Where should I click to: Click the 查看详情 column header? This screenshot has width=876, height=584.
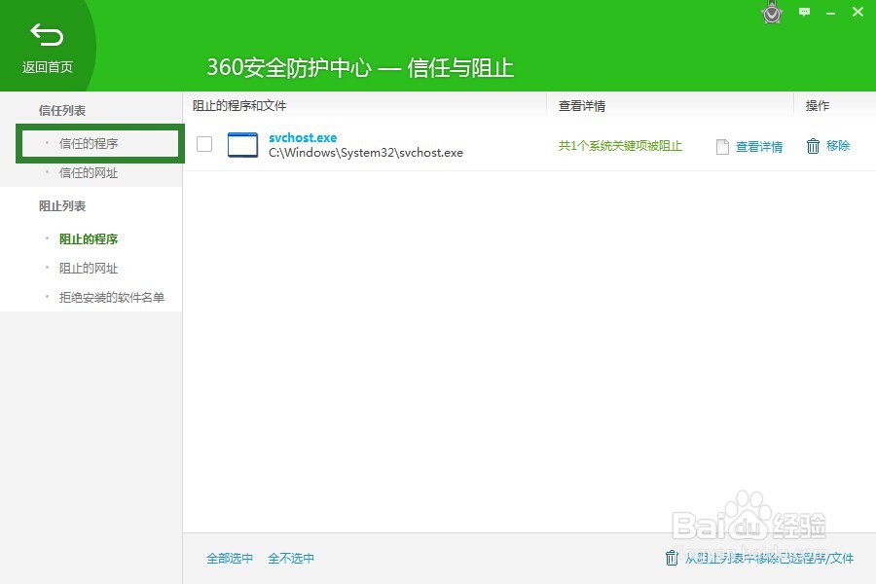[x=582, y=106]
